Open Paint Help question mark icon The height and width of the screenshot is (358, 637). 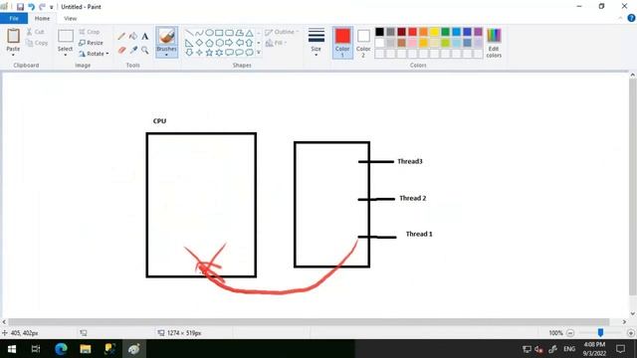(x=631, y=18)
